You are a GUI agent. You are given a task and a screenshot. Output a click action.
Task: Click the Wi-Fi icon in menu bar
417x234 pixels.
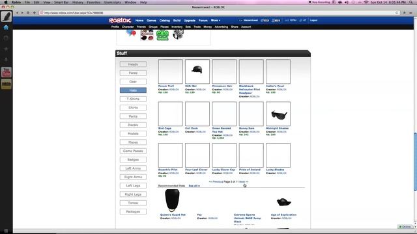(x=366, y=2)
